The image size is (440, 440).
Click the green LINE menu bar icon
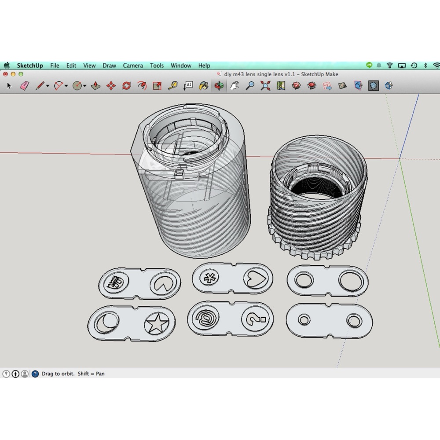coord(369,65)
